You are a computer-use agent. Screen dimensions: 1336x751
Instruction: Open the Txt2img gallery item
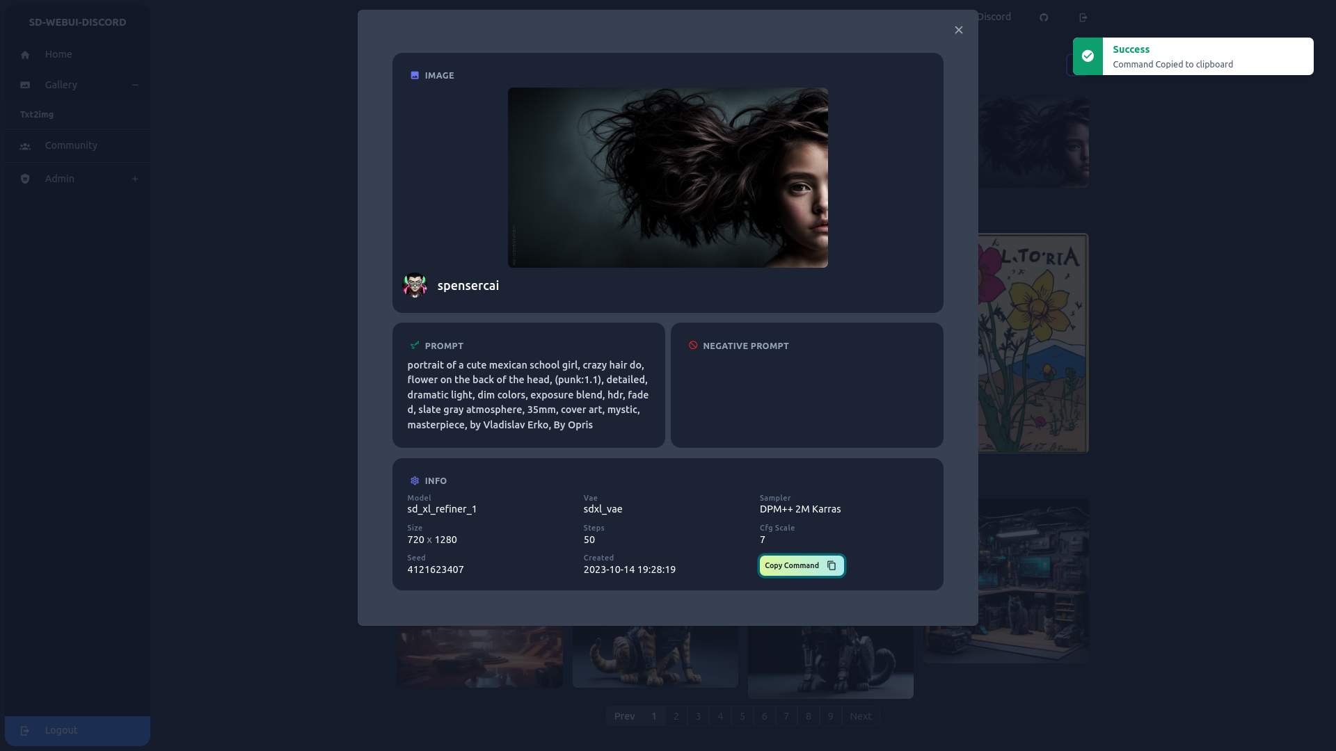pyautogui.click(x=37, y=115)
